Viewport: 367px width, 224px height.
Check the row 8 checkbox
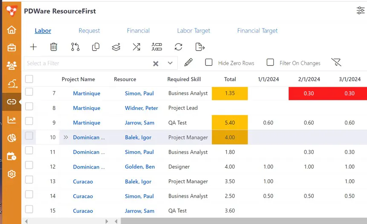[x=29, y=106]
